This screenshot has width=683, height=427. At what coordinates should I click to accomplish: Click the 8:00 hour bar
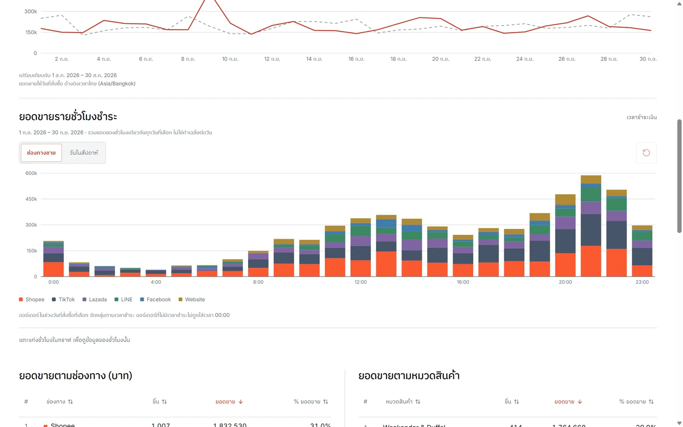pos(258,263)
